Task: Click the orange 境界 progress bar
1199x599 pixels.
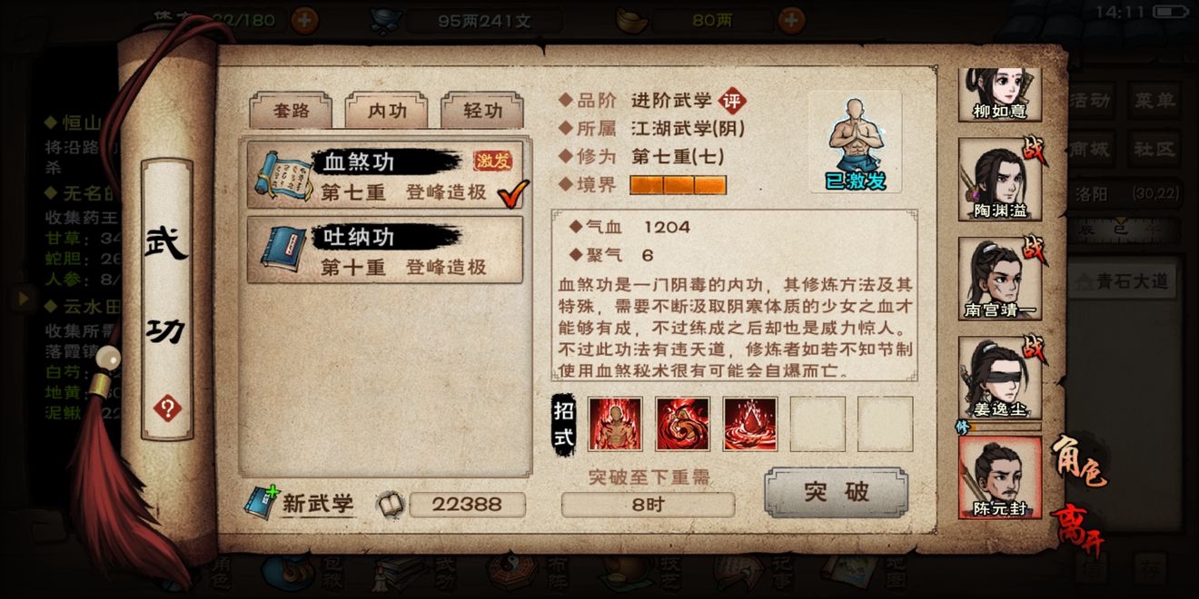Action: tap(679, 185)
